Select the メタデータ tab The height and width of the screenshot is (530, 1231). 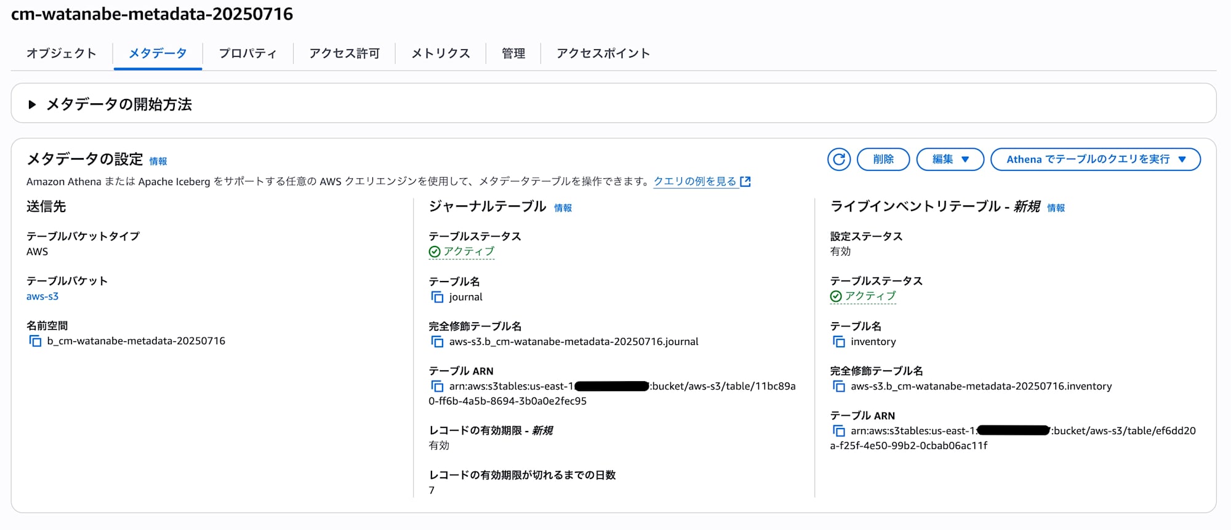[x=158, y=53]
